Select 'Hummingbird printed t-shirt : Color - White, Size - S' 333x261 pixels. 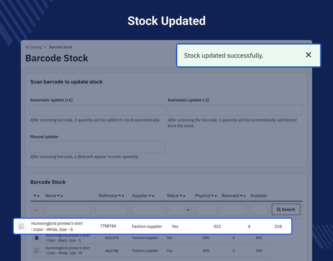coord(57,227)
